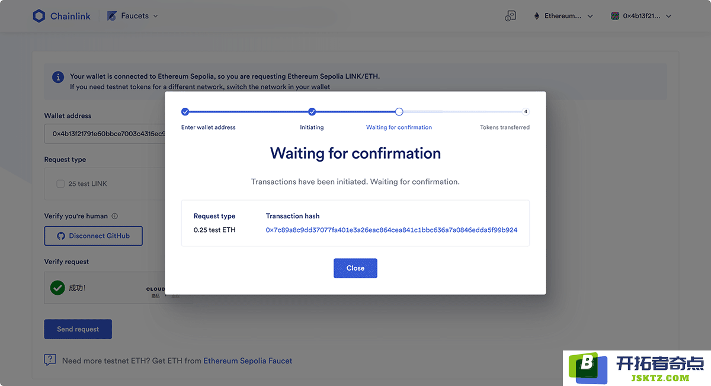Click the step 4 Tokens transferred marker
Viewport: 711px width, 386px height.
(x=526, y=111)
